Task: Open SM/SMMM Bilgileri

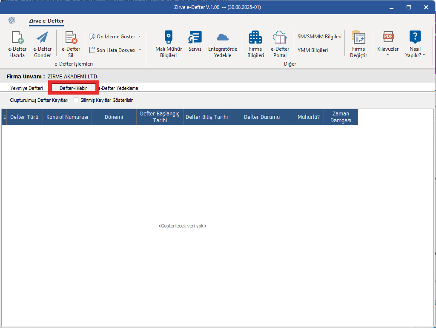Action: click(x=319, y=37)
